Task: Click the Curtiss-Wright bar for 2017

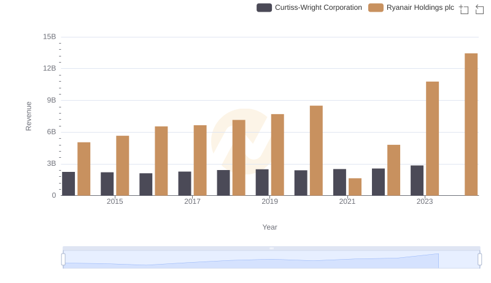Action: tap(185, 184)
